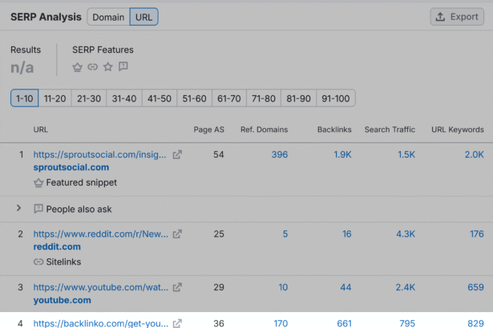
Task: Click the People also ask icon in SERP Features
Action: (123, 66)
